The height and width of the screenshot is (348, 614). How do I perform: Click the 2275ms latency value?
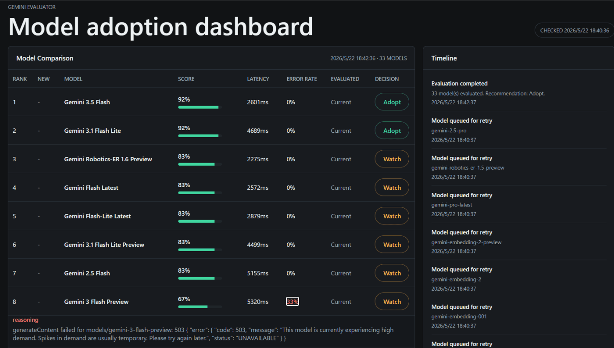(x=257, y=159)
